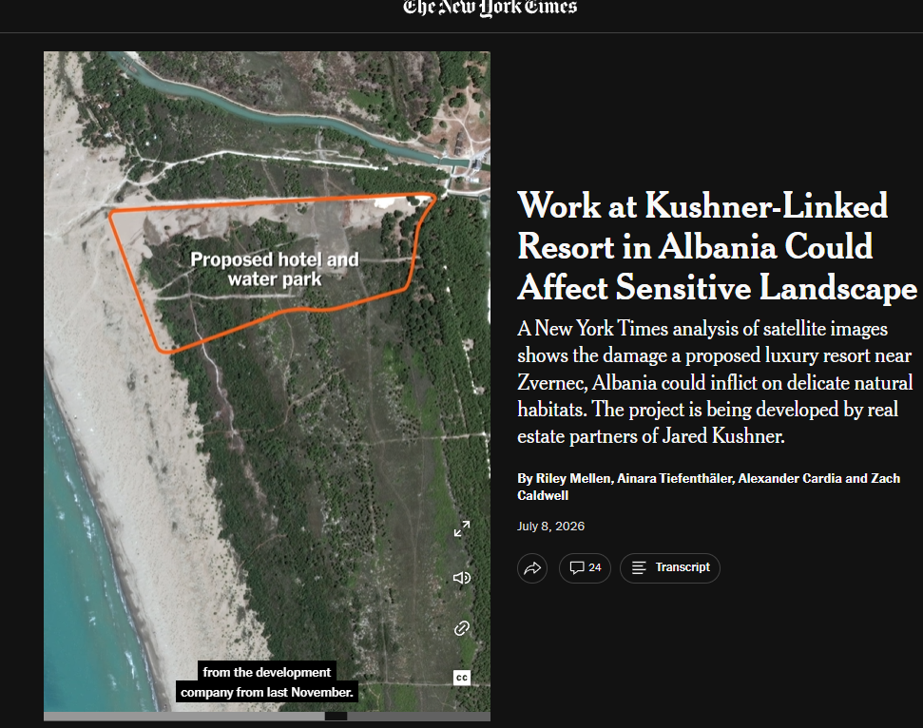Open the 24 comments bubble
923x728 pixels.
585,568
